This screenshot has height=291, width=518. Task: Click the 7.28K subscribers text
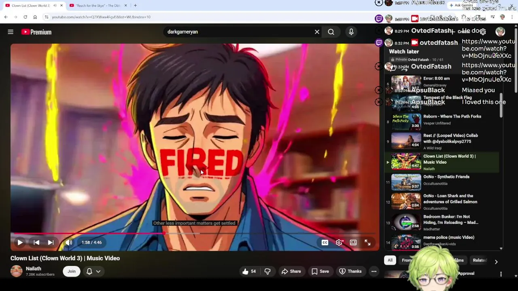tap(40, 274)
